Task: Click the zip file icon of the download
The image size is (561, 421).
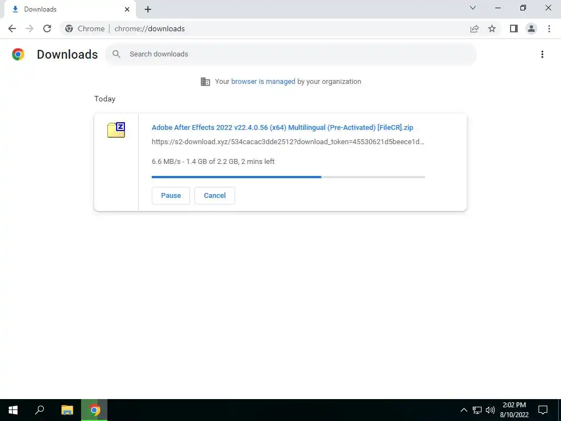Action: pyautogui.click(x=116, y=129)
